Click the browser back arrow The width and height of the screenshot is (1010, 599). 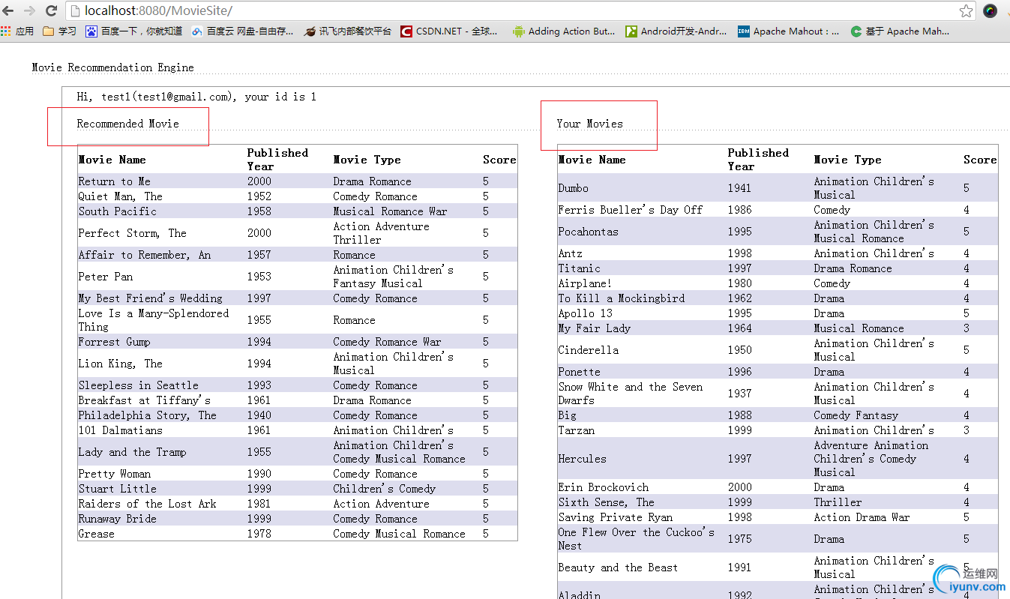(10, 10)
